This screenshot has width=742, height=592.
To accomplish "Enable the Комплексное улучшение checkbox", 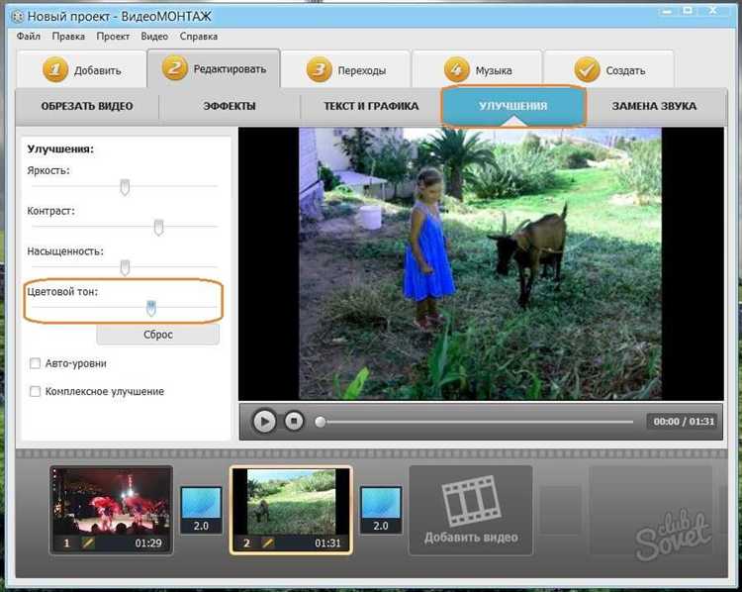I will pos(35,391).
